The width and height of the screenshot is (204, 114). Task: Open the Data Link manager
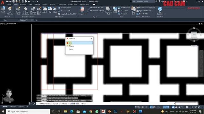click(x=133, y=10)
